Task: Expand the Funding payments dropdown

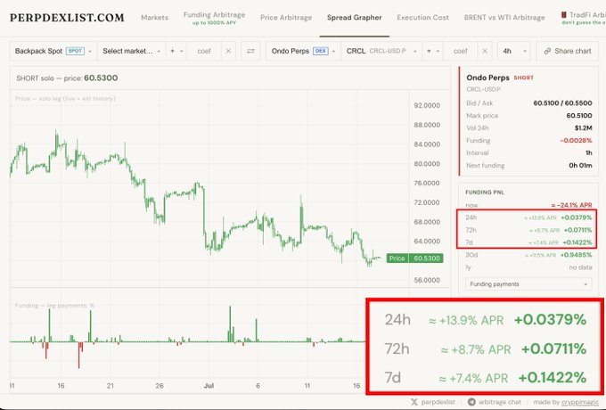Action: (528, 284)
